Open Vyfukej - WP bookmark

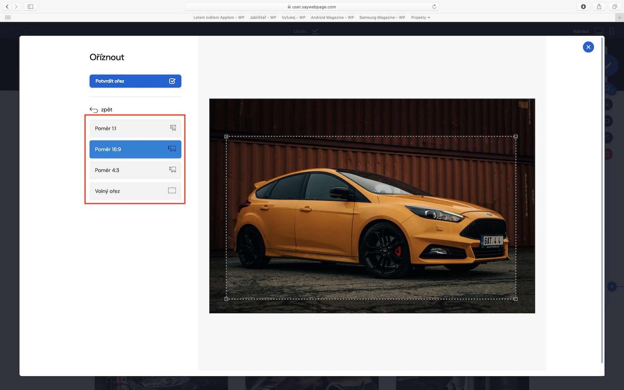pyautogui.click(x=294, y=17)
